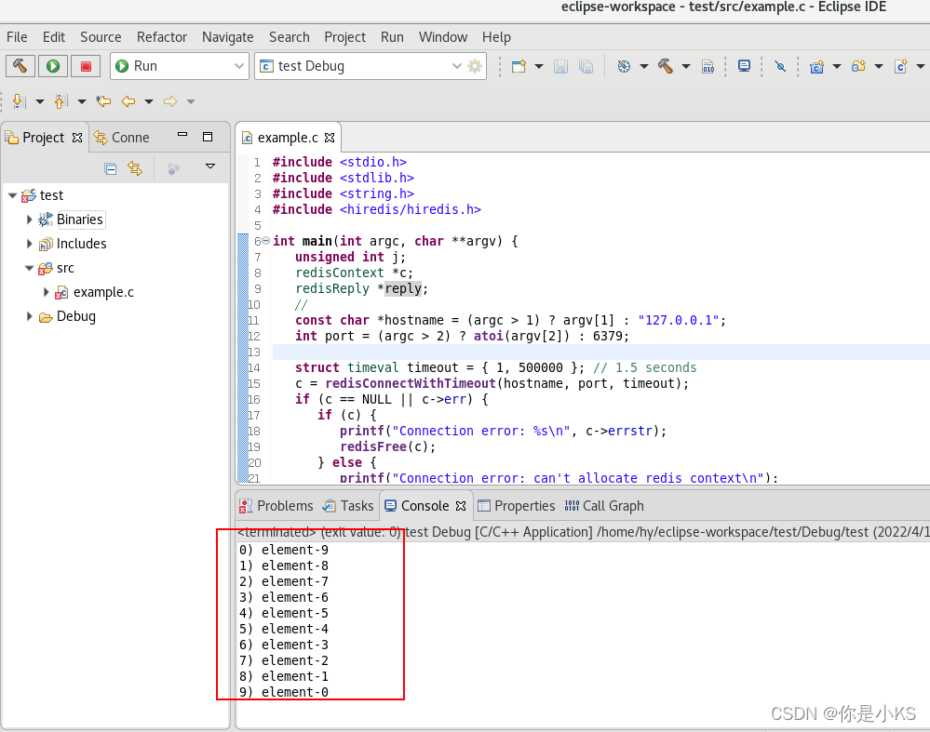Open launch configuration settings gear
This screenshot has height=732, width=930.
click(x=475, y=66)
